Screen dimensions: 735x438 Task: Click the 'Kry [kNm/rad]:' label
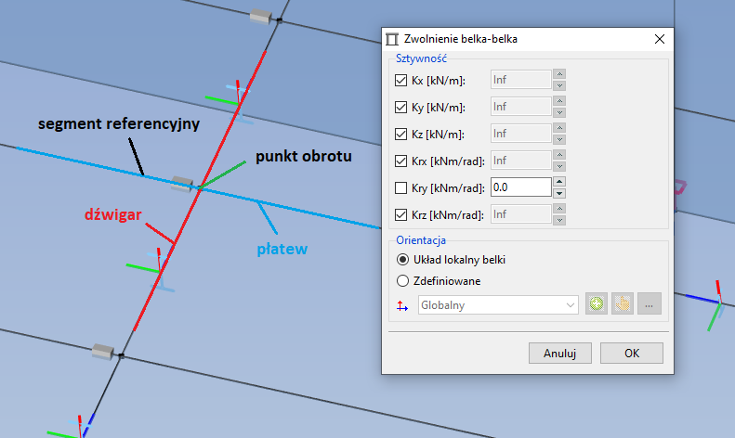point(448,188)
